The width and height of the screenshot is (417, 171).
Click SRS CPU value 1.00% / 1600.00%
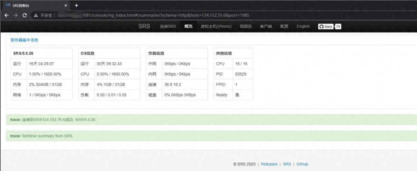(x=45, y=74)
